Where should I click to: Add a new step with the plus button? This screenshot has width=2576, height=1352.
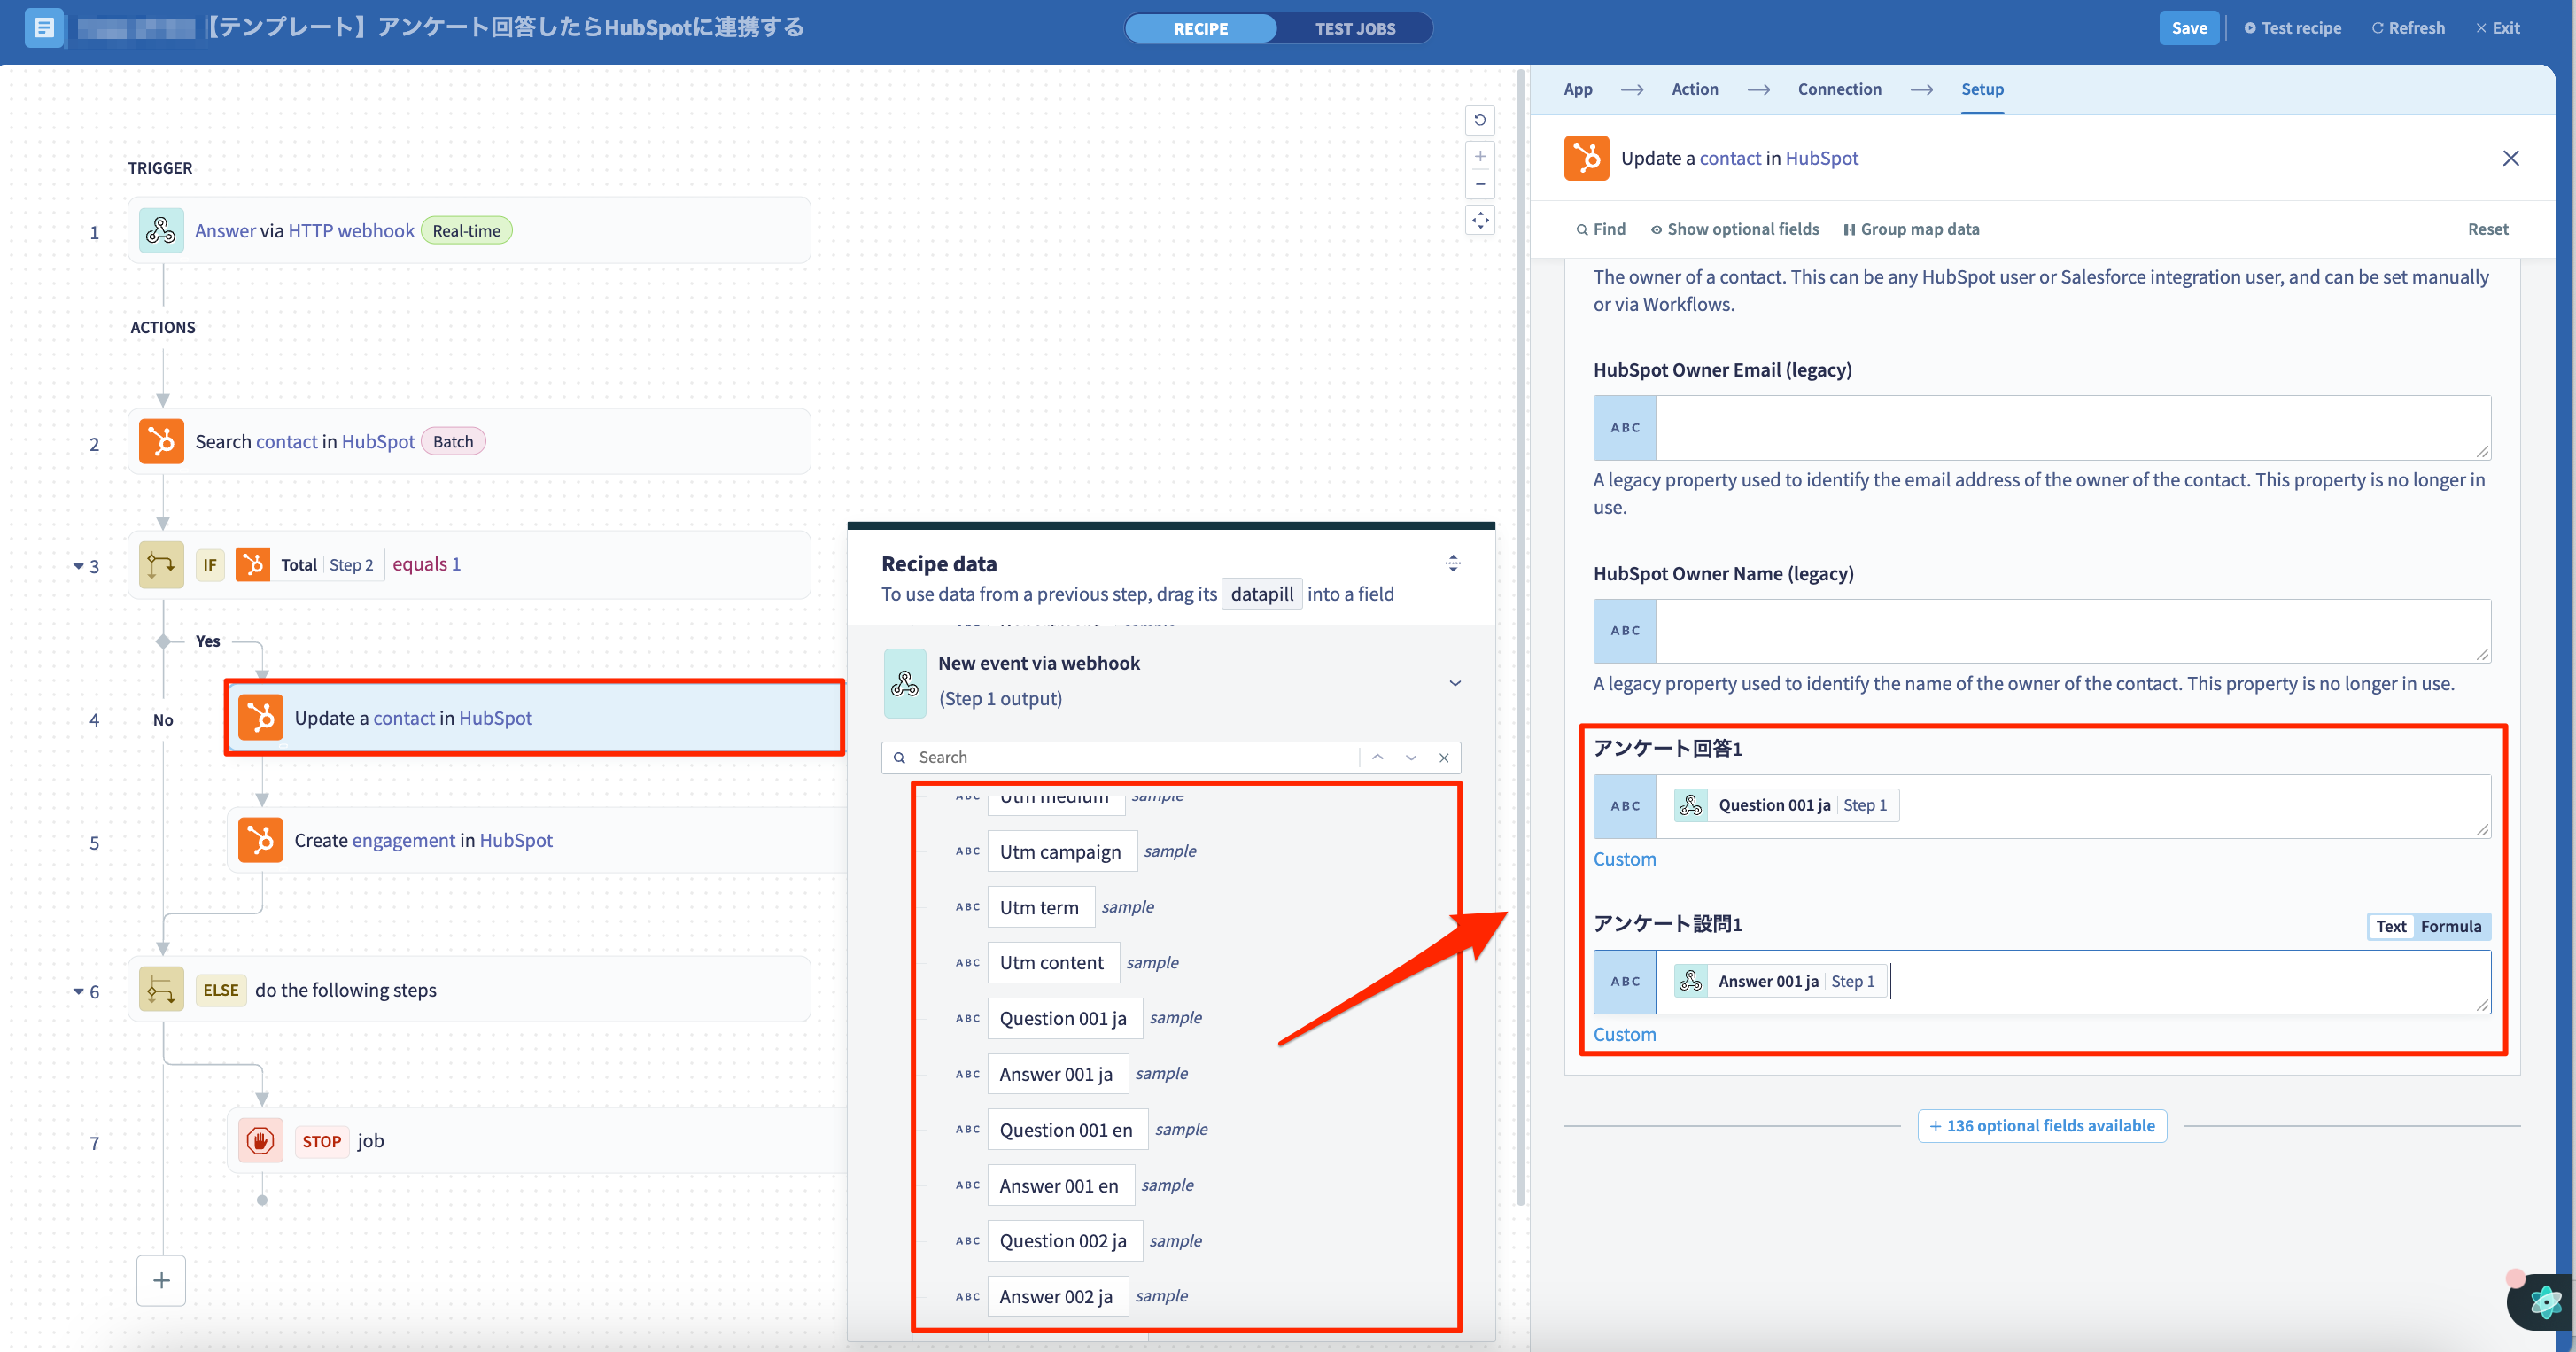pyautogui.click(x=161, y=1280)
